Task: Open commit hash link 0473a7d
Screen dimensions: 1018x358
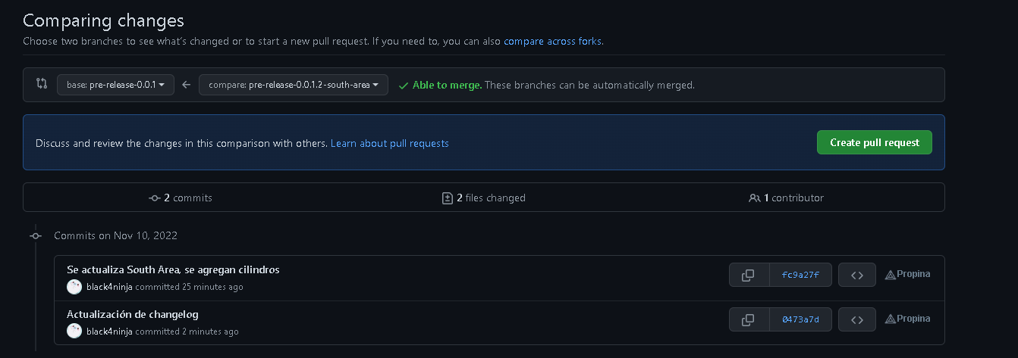Action: pos(800,319)
